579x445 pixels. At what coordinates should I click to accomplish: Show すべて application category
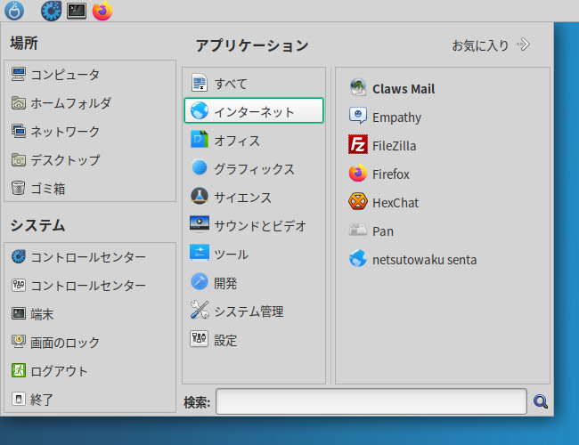click(254, 84)
